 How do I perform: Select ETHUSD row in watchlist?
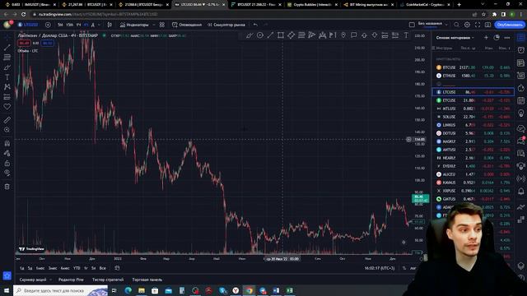click(x=473, y=76)
